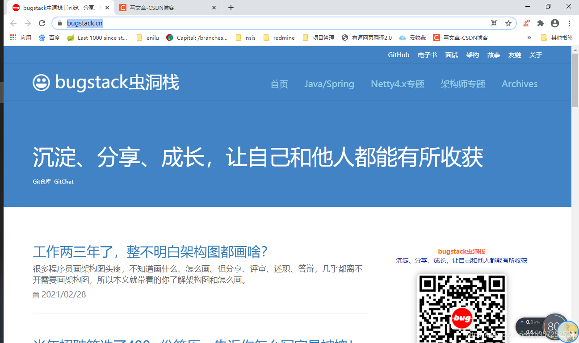Bookmark this page with the star icon
The height and width of the screenshot is (343, 579).
tap(508, 23)
